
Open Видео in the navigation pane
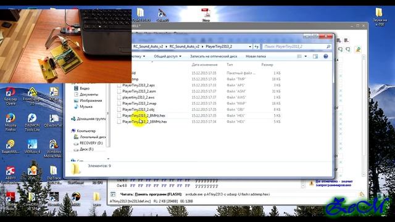coord(82,88)
